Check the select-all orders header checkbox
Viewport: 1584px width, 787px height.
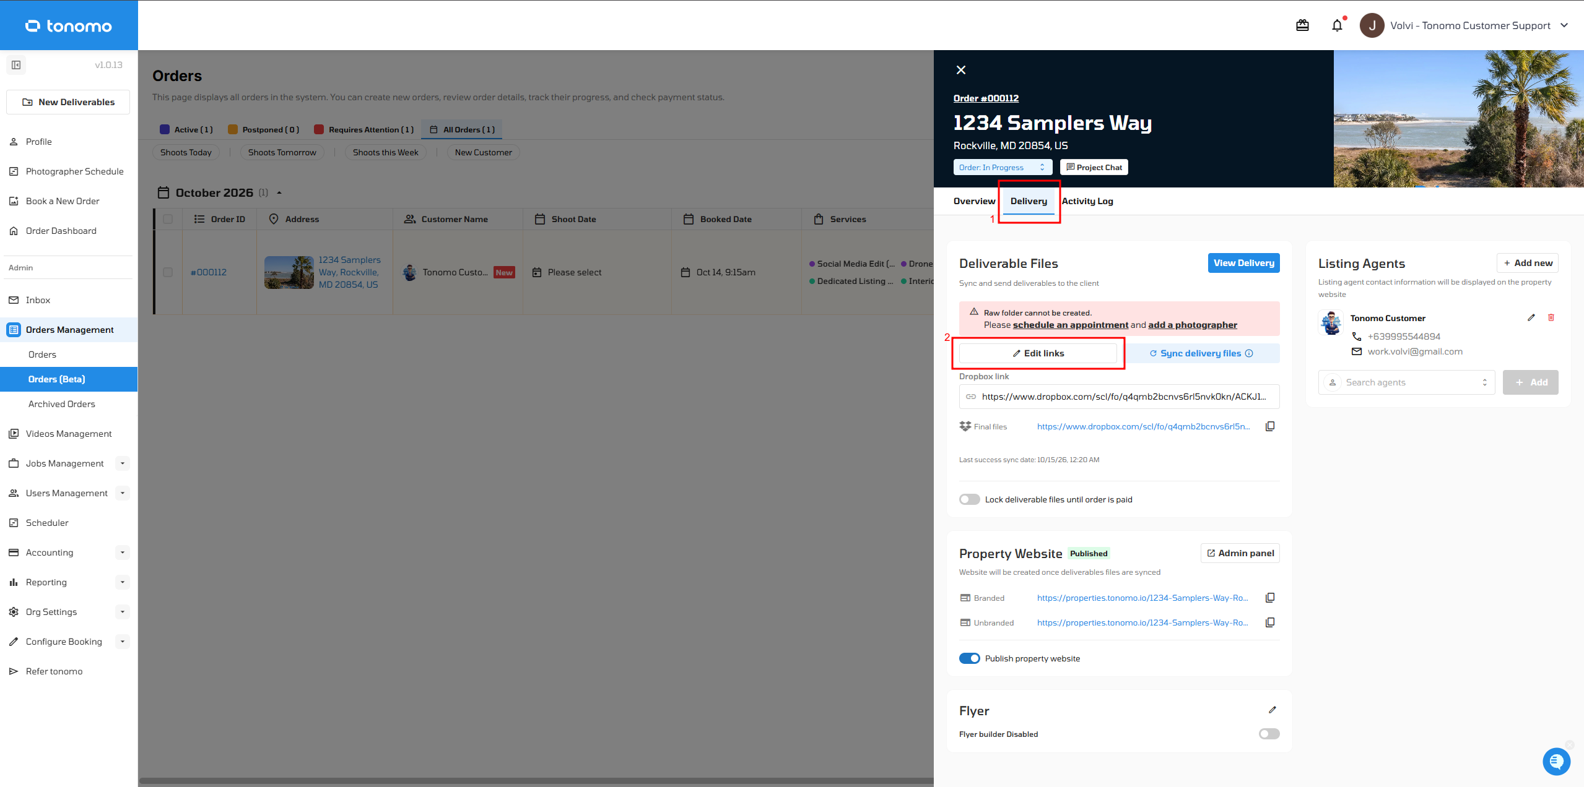168,219
